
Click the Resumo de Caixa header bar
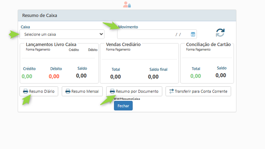tap(127, 15)
